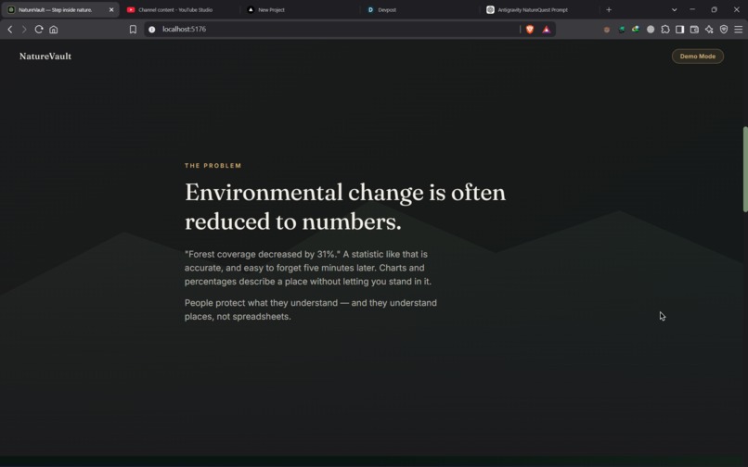
Task: Toggle the browser sidebar panel icon
Action: (x=679, y=30)
